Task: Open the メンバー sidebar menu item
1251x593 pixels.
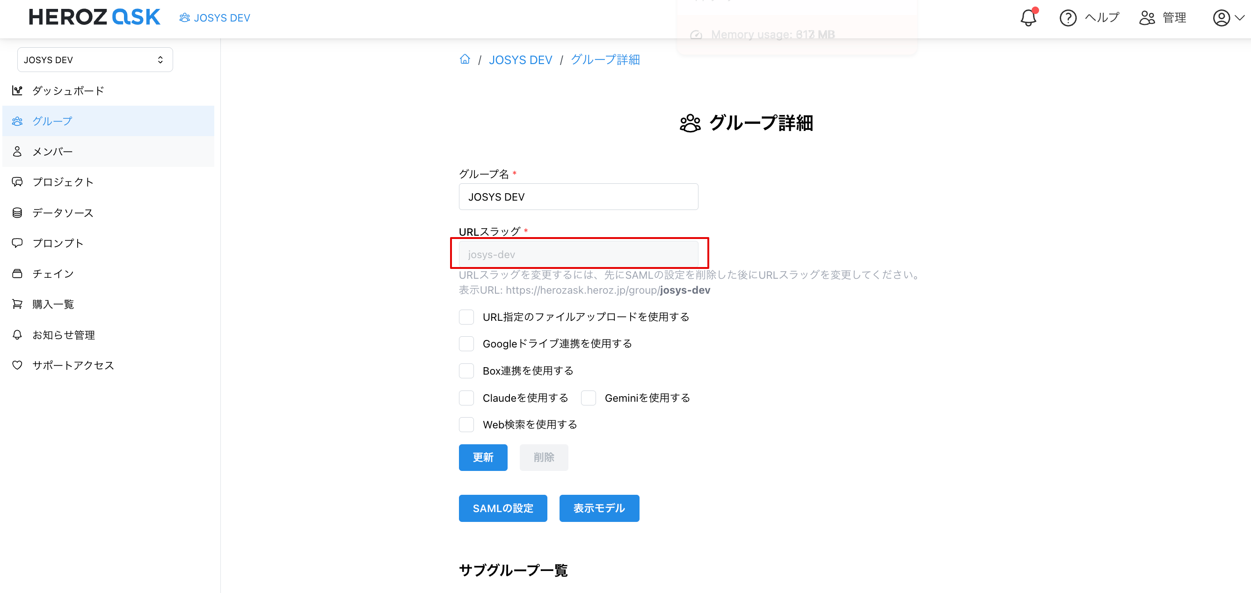Action: point(52,152)
